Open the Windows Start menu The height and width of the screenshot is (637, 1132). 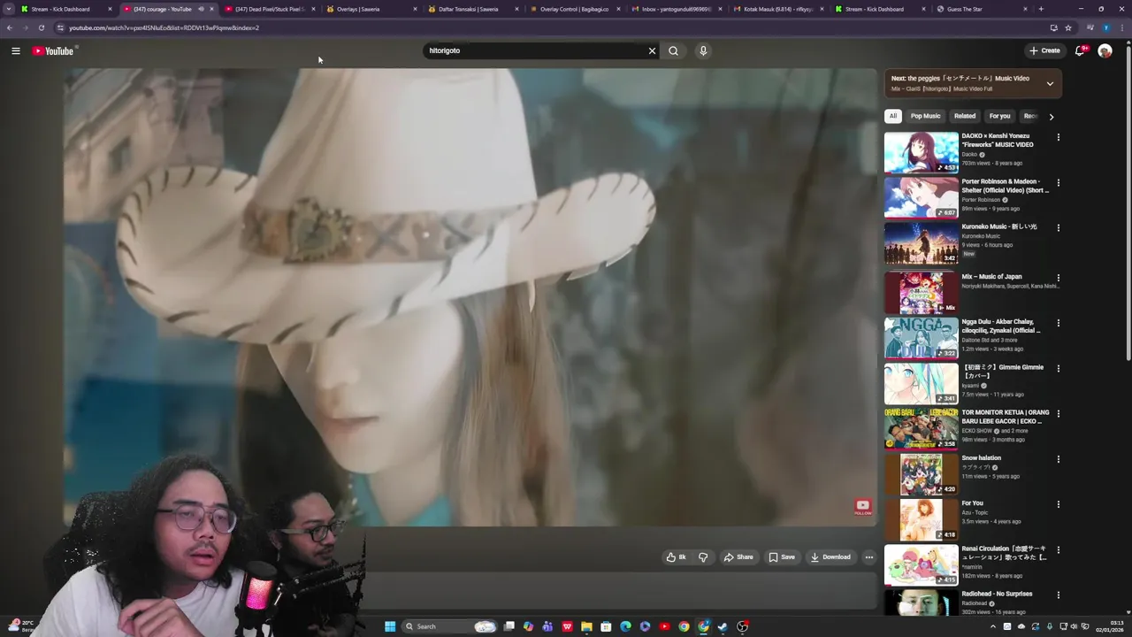(390, 626)
